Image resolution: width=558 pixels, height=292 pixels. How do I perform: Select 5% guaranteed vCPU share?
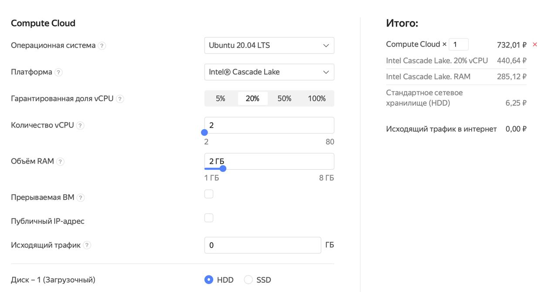[x=221, y=98]
